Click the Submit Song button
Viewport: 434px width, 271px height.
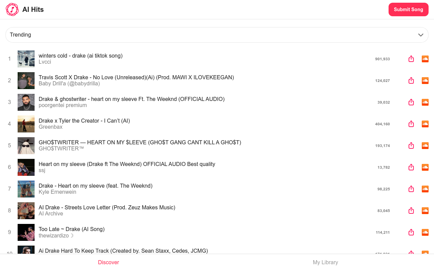[409, 9]
